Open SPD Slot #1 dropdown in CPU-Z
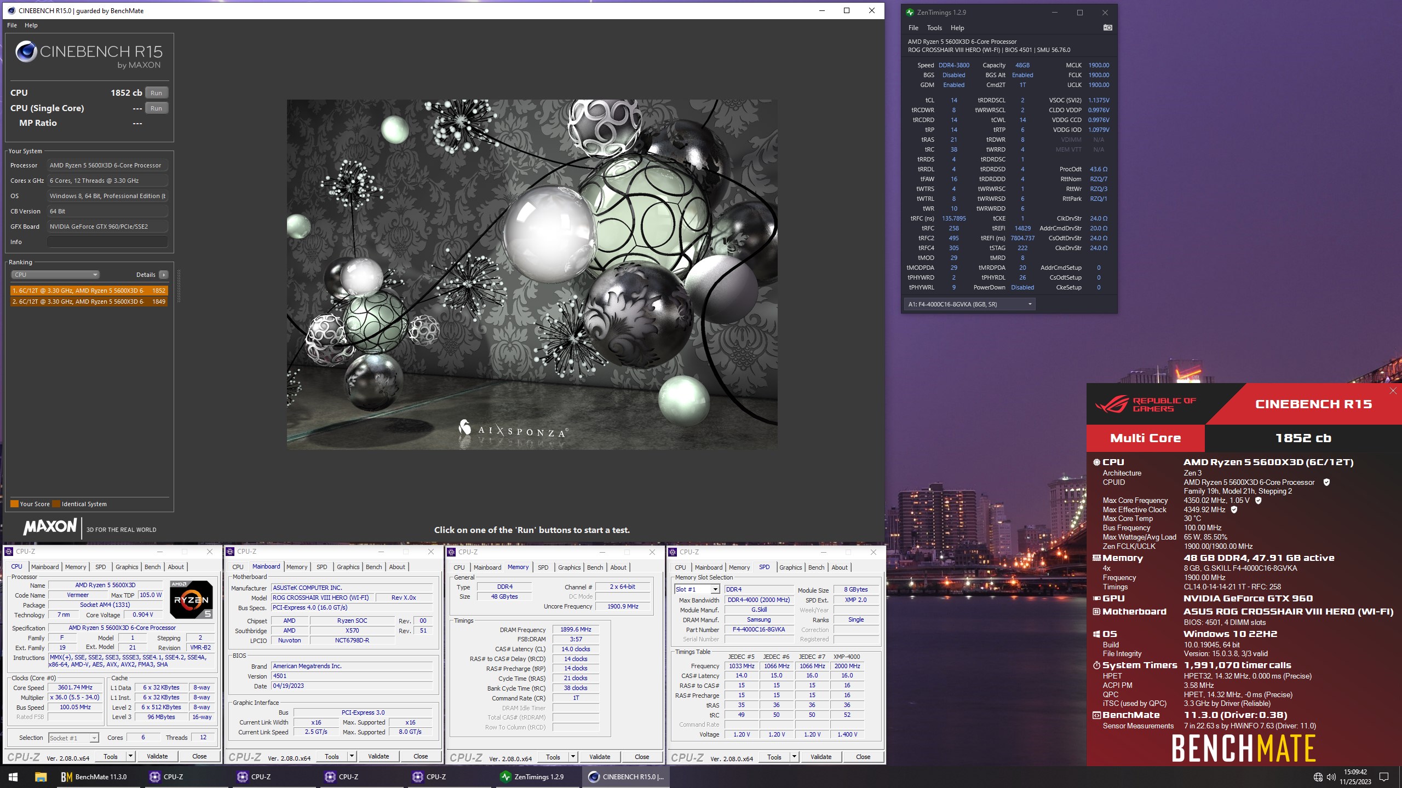Viewport: 1402px width, 788px height. coord(697,589)
